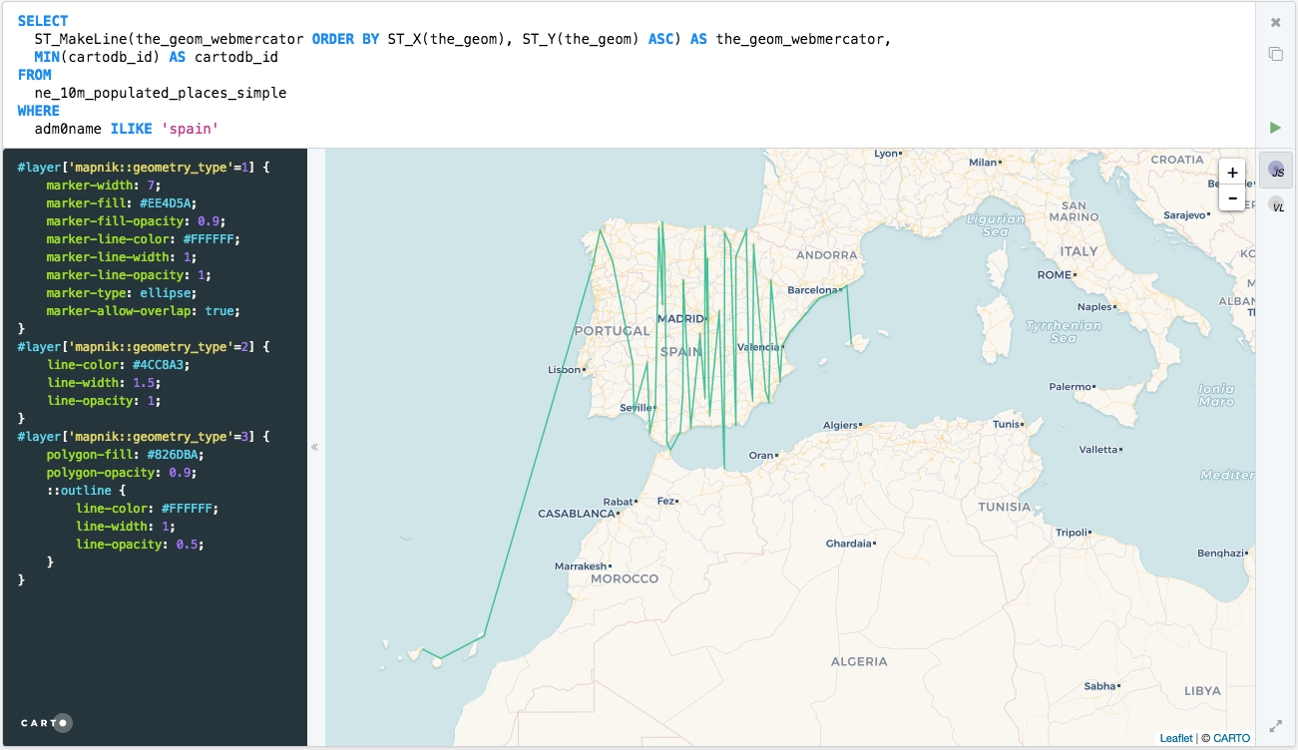Click the marker-width: 7 line
The height and width of the screenshot is (750, 1298).
pos(103,186)
